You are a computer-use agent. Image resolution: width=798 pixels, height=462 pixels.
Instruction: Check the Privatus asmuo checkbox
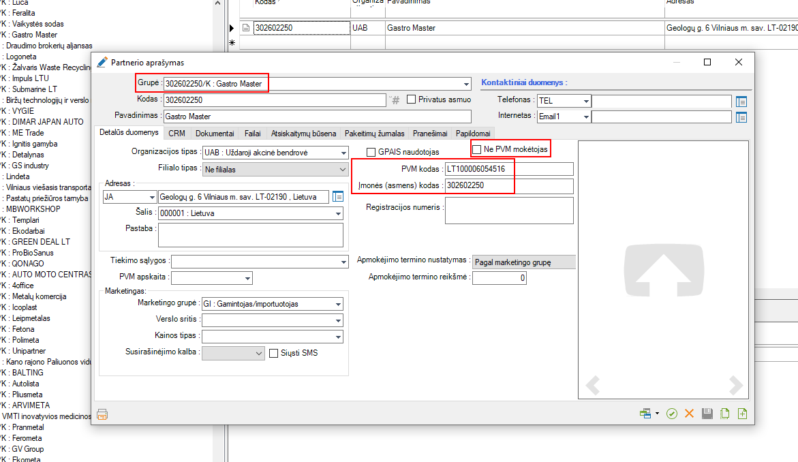click(411, 99)
